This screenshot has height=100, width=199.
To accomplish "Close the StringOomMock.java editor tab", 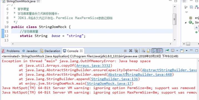I will (x=39, y=1).
